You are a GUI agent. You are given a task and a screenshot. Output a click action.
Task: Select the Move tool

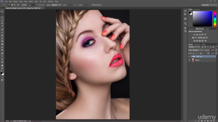[2, 12]
